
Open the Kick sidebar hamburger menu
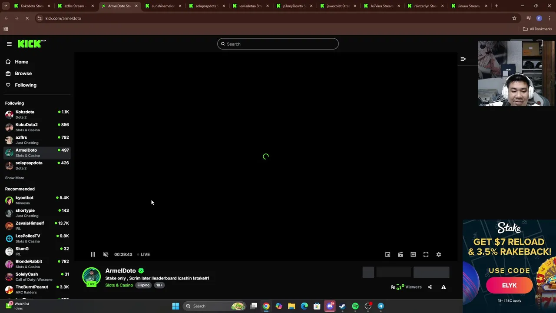point(9,44)
